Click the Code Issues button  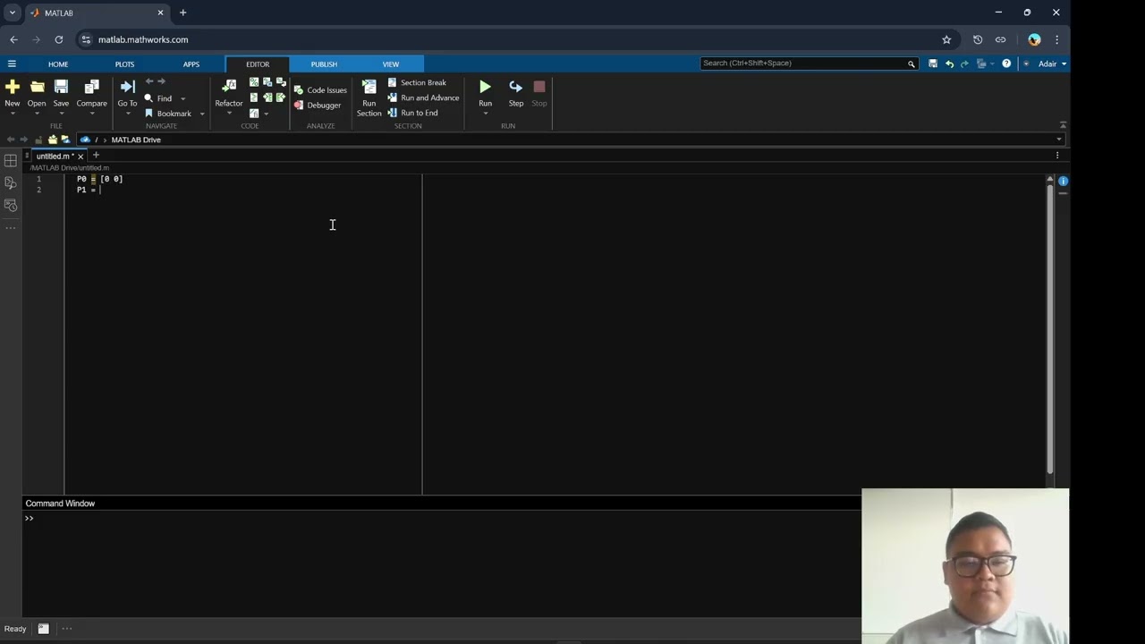(x=320, y=90)
